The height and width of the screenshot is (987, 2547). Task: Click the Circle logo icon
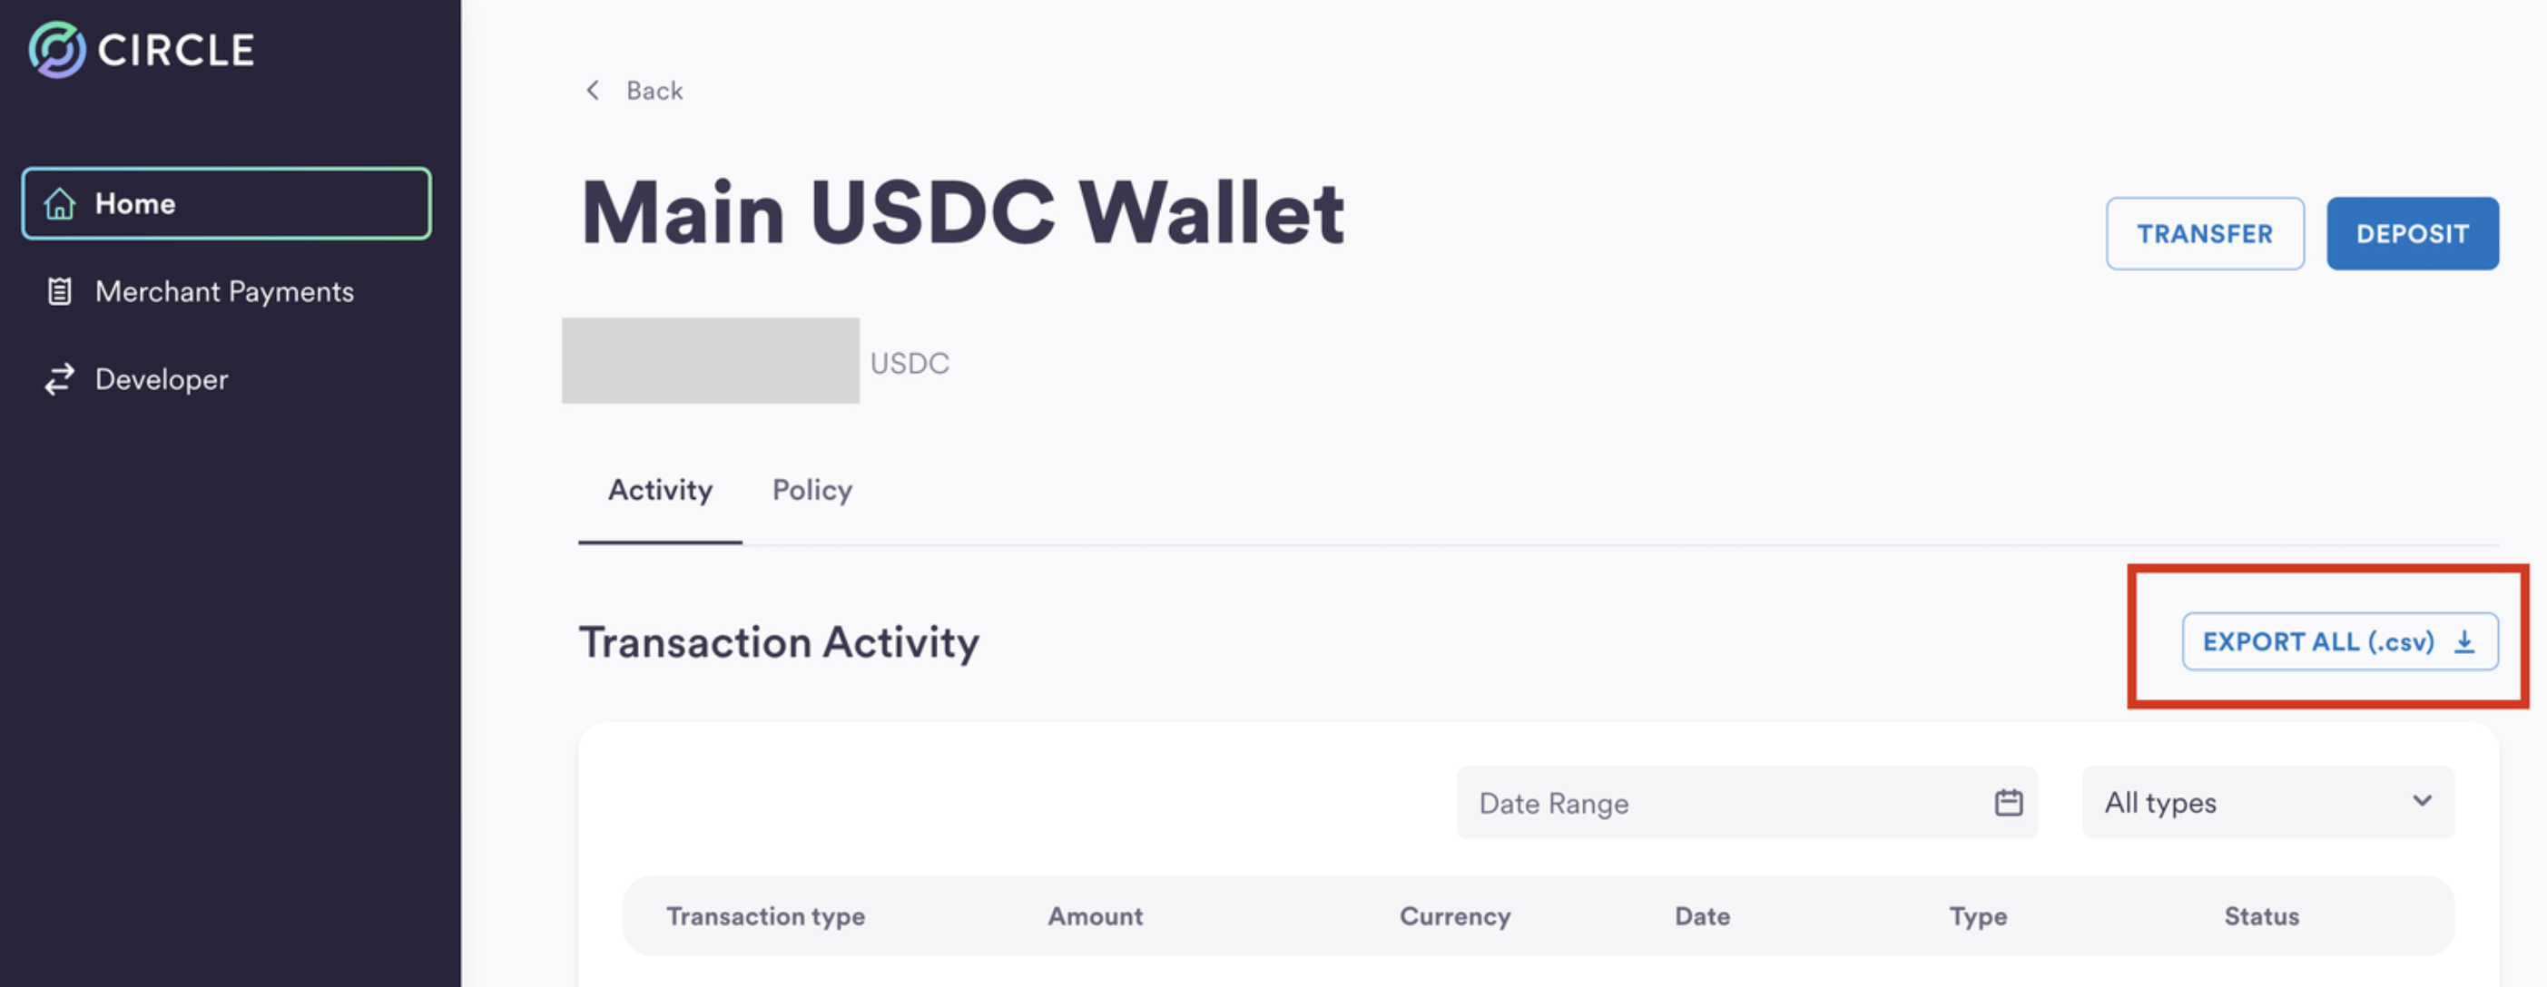pos(56,49)
